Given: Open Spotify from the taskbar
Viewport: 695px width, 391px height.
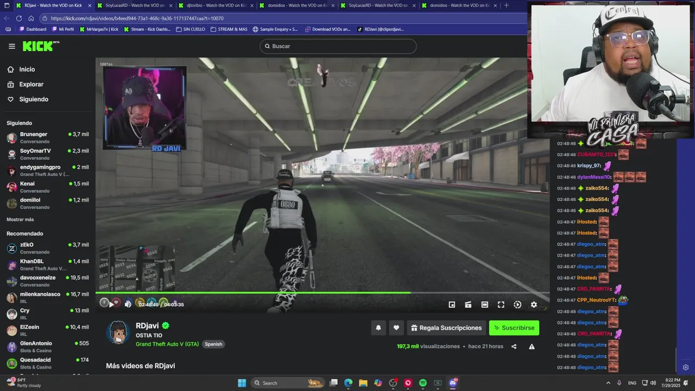Looking at the screenshot, I should 423,383.
